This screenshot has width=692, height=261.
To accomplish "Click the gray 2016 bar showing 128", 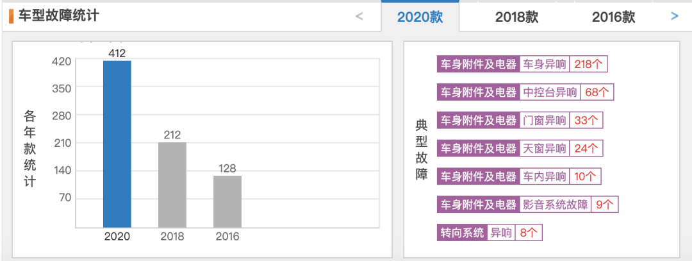I will [227, 201].
